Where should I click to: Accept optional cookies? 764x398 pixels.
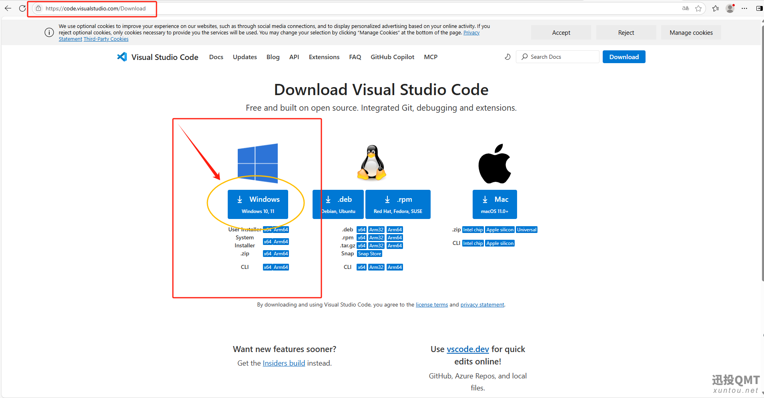pos(561,32)
